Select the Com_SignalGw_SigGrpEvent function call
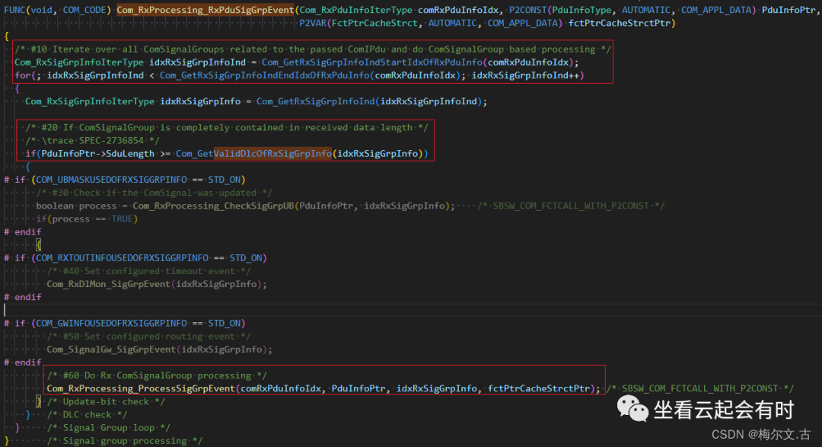822x447 pixels. coord(111,350)
